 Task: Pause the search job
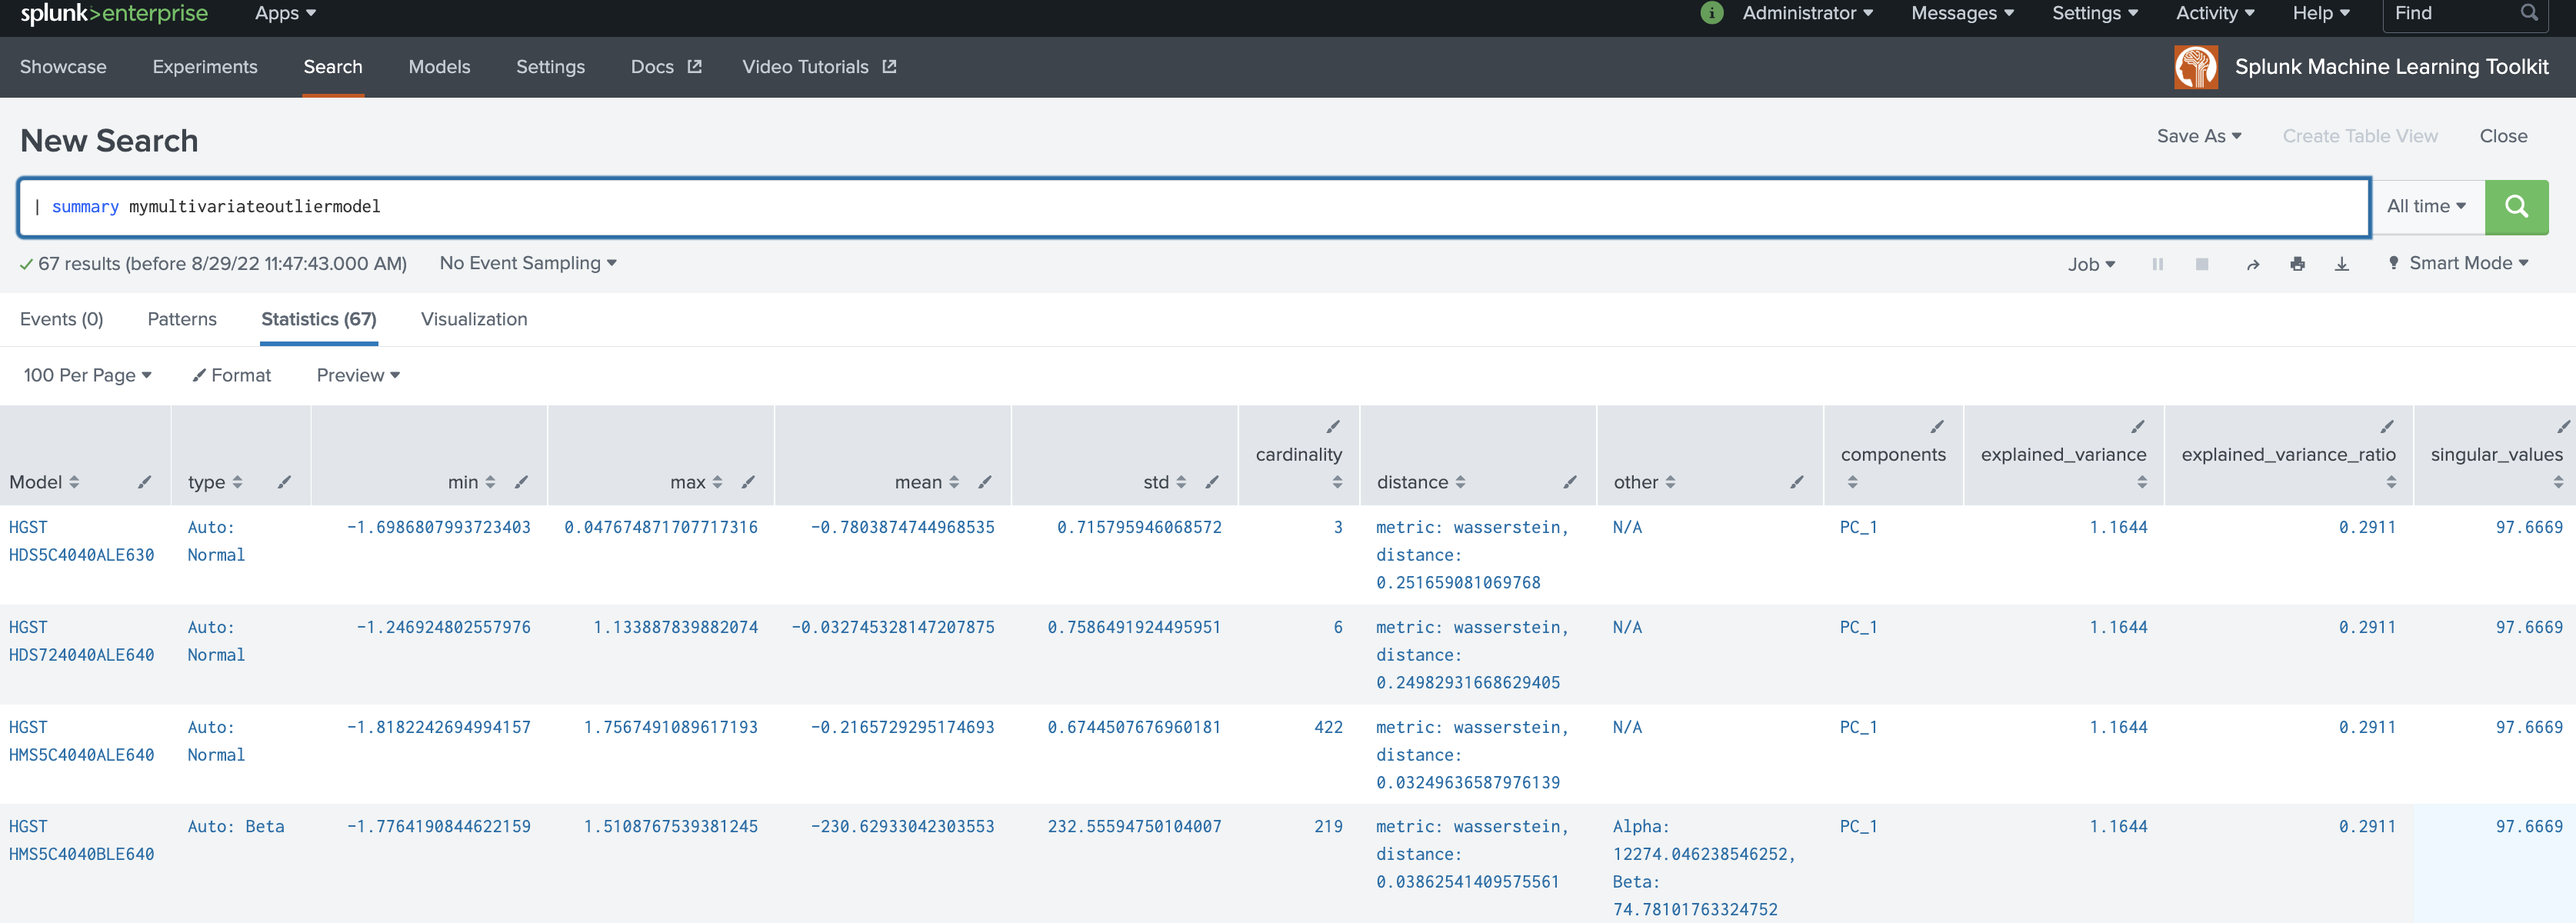[x=2157, y=264]
